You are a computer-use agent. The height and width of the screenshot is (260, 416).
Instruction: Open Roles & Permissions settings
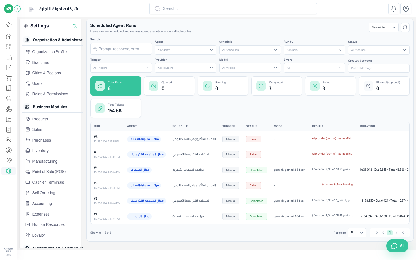[x=50, y=94]
